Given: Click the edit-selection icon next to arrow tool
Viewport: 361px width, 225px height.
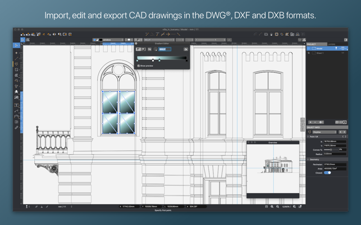Looking at the screenshot, I should click(28, 40).
